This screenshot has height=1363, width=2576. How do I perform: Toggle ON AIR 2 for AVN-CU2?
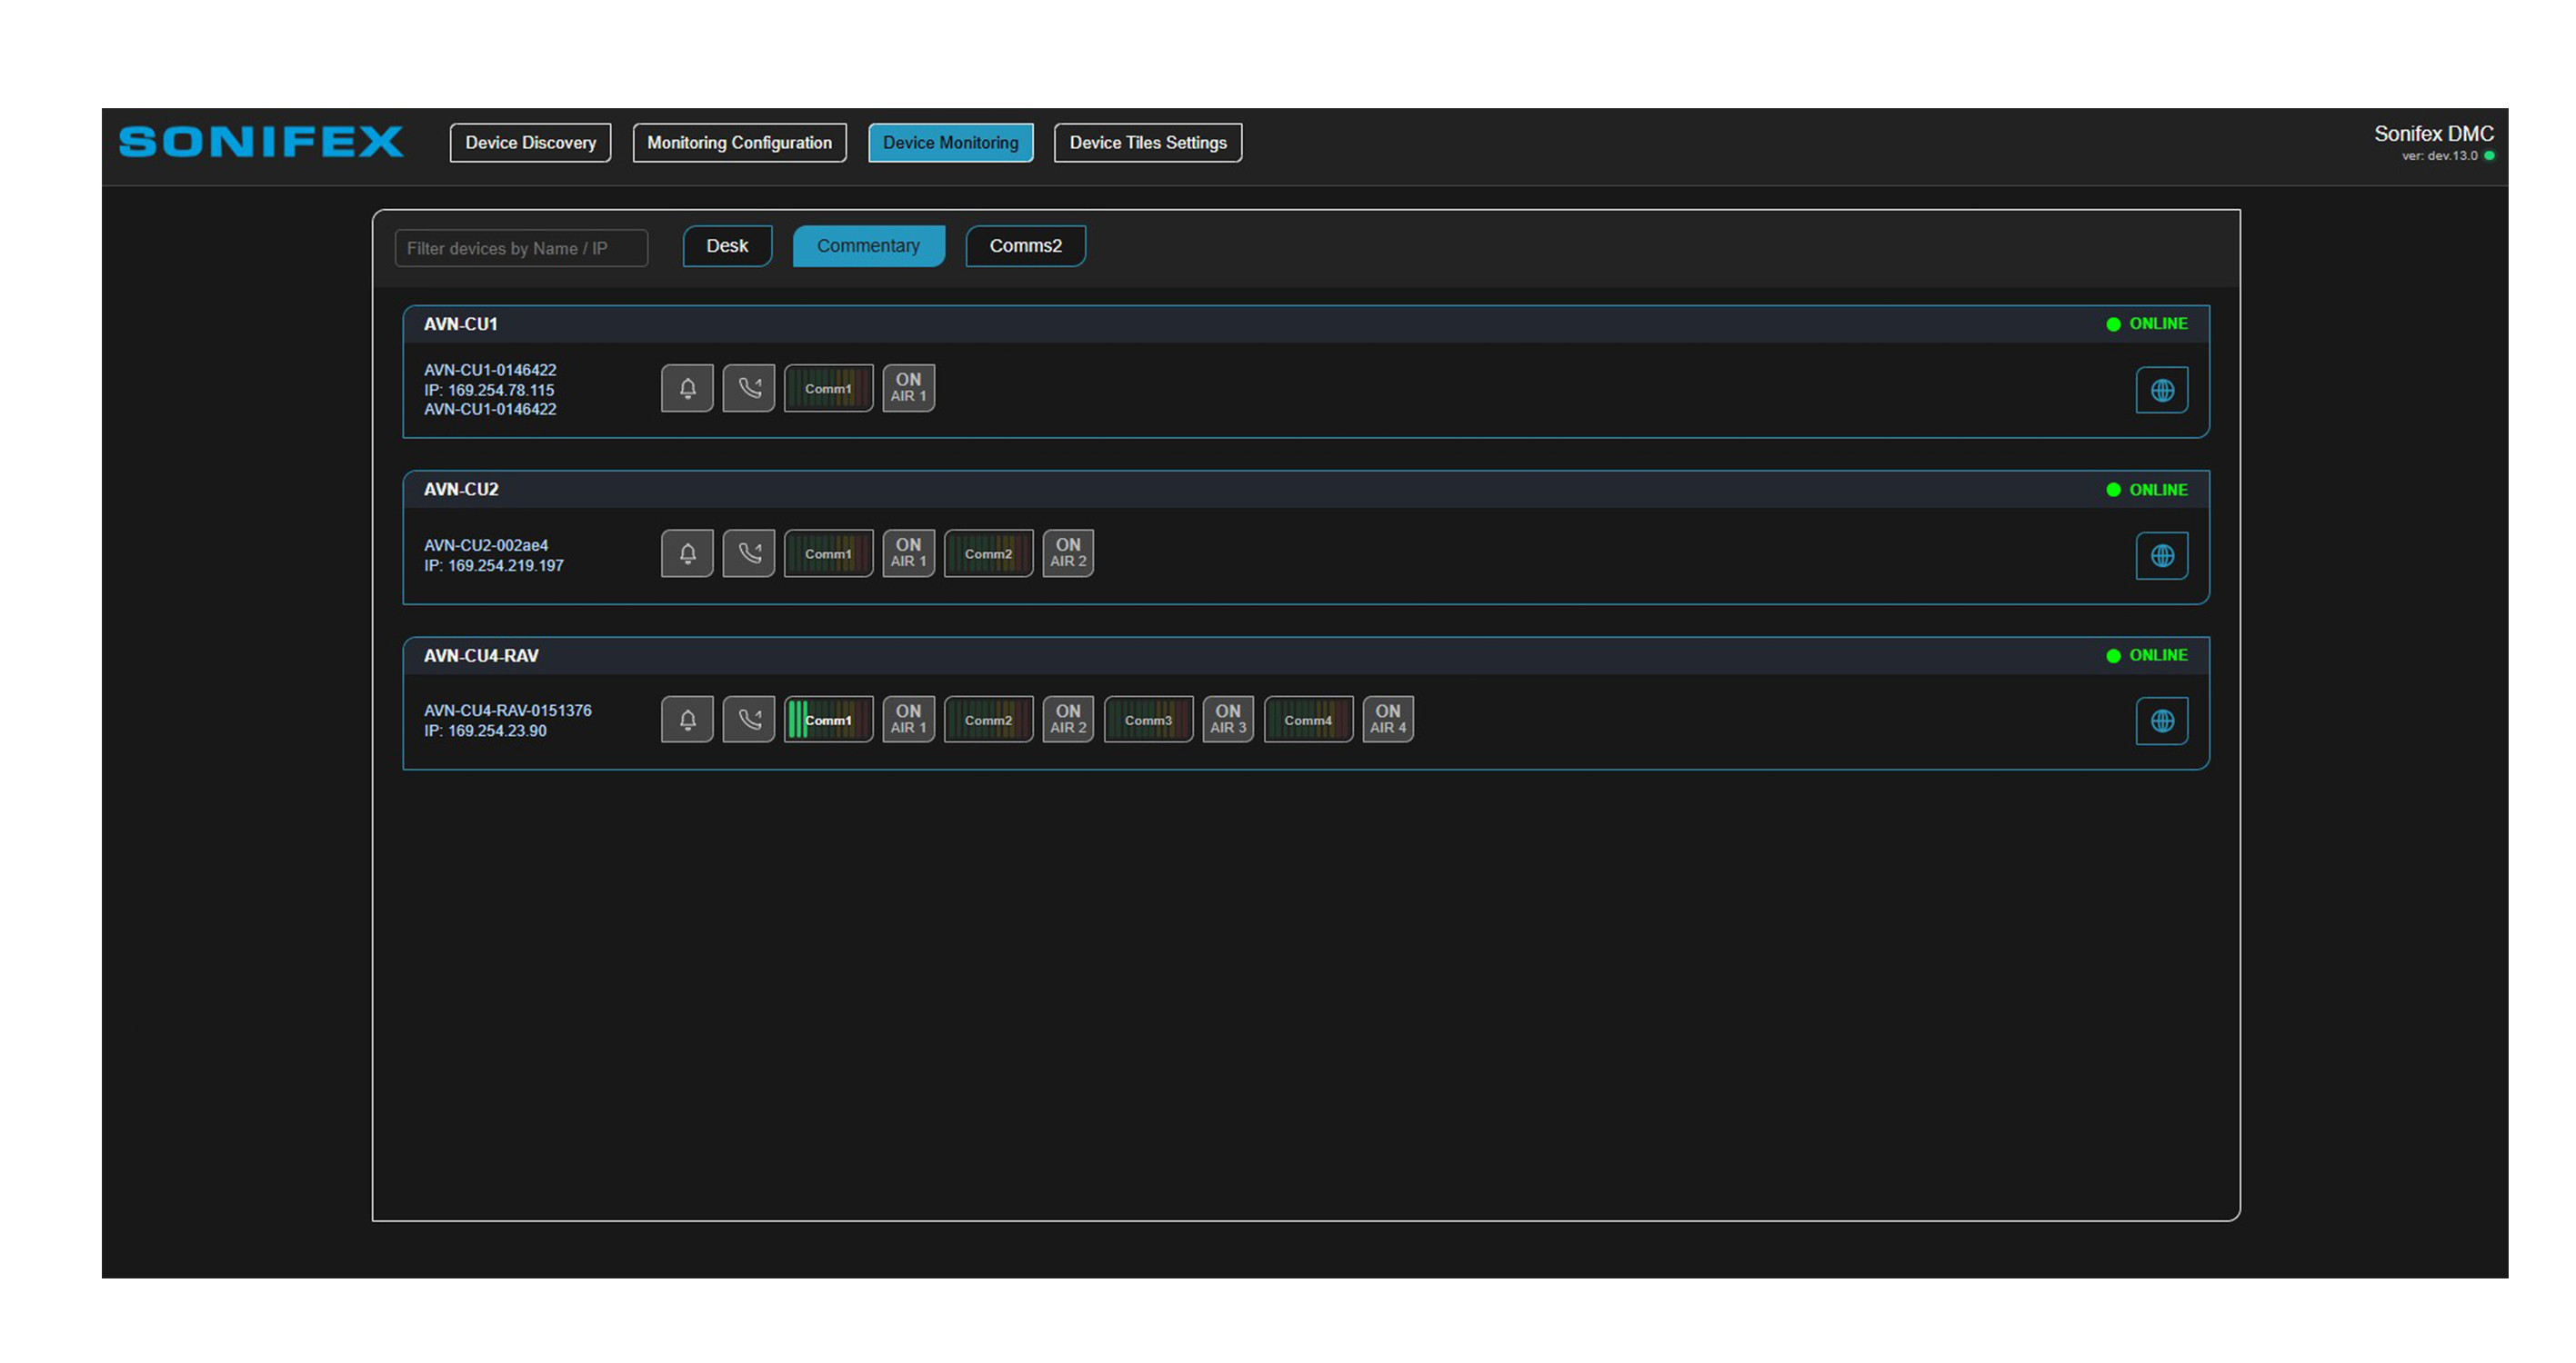pyautogui.click(x=1068, y=553)
